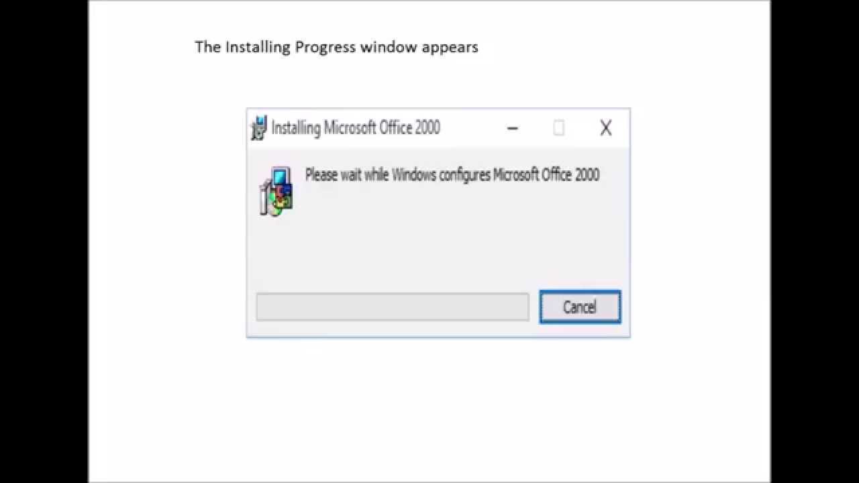Close the installer window with the X

(605, 128)
